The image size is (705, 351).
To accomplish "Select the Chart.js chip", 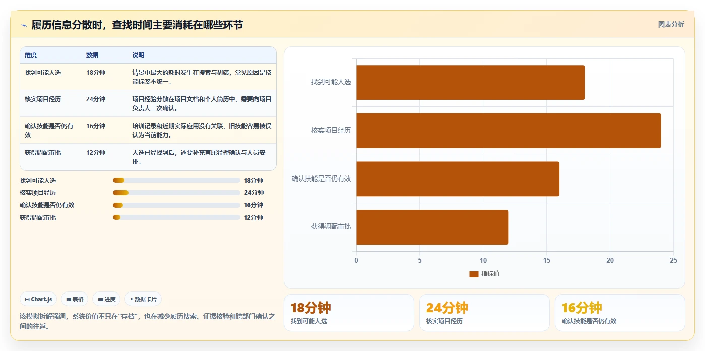I will tap(39, 299).
